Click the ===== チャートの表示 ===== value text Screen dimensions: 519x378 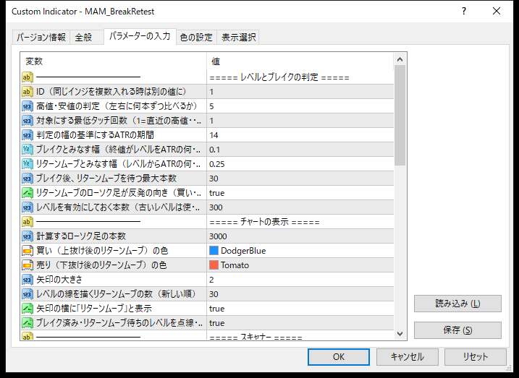click(x=264, y=222)
